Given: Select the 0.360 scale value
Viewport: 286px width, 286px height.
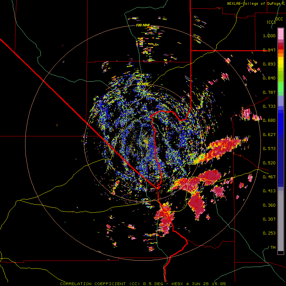Looking at the screenshot, I should (x=269, y=205).
